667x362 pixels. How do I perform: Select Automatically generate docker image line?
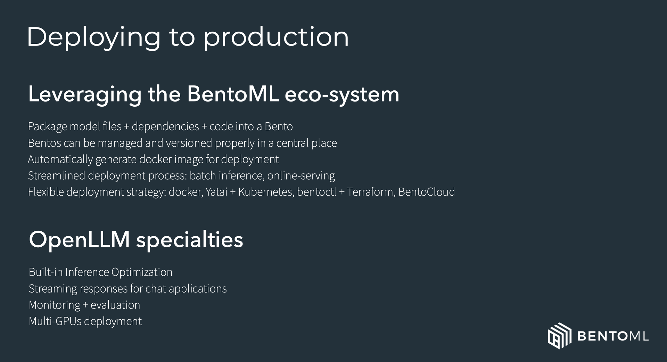153,159
